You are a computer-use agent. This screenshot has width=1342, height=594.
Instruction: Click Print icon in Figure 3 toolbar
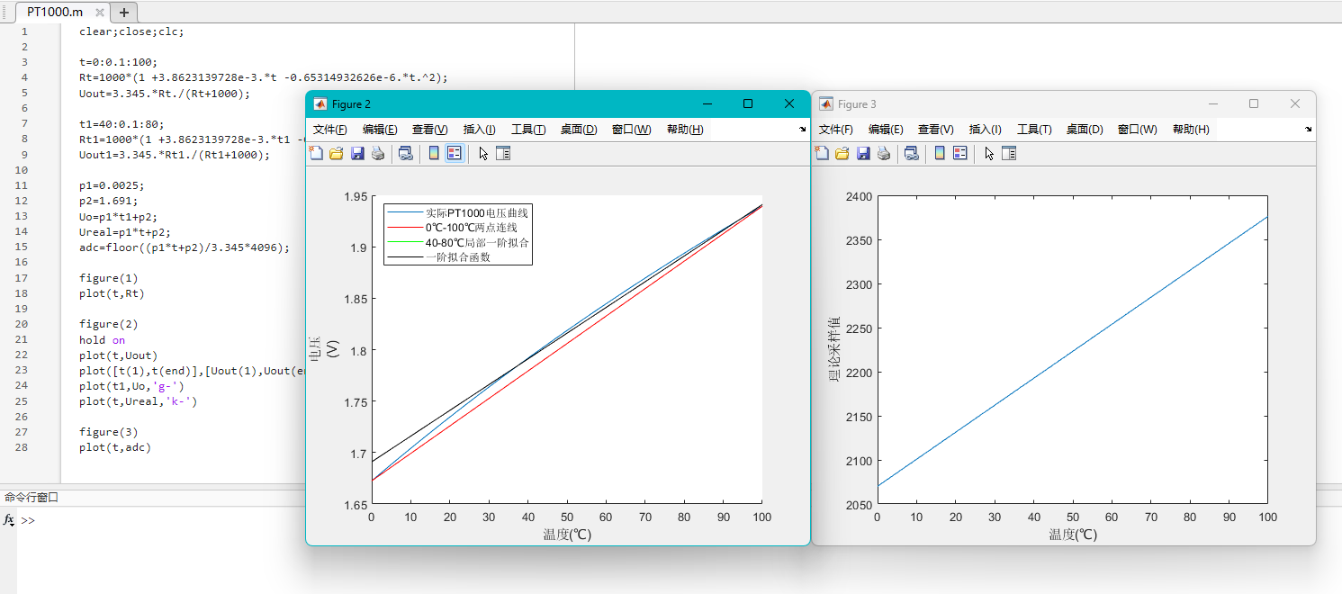(884, 153)
